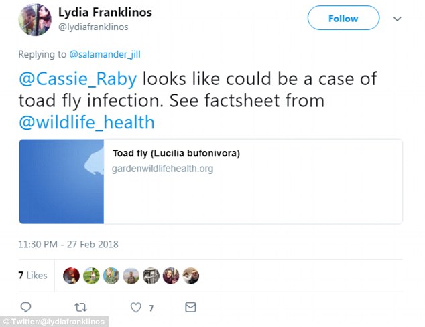Open the tweet timestamp 11:30 PM link
The image size is (425, 327).
click(x=68, y=244)
